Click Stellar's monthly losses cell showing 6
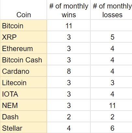The width and height of the screenshot is (132, 133). click(x=111, y=128)
